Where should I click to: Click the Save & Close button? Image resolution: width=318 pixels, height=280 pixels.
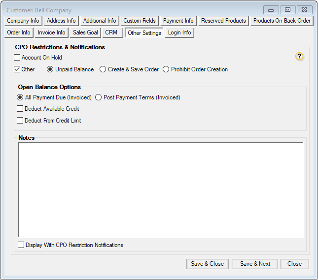pos(207,264)
